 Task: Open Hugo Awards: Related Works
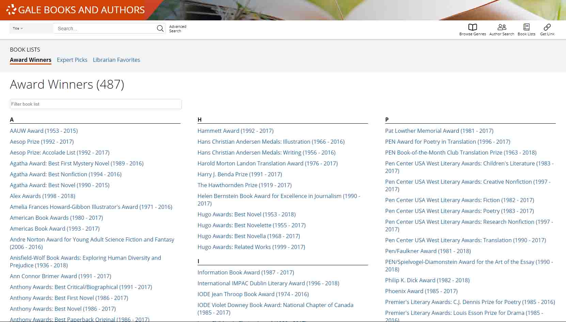pyautogui.click(x=251, y=247)
